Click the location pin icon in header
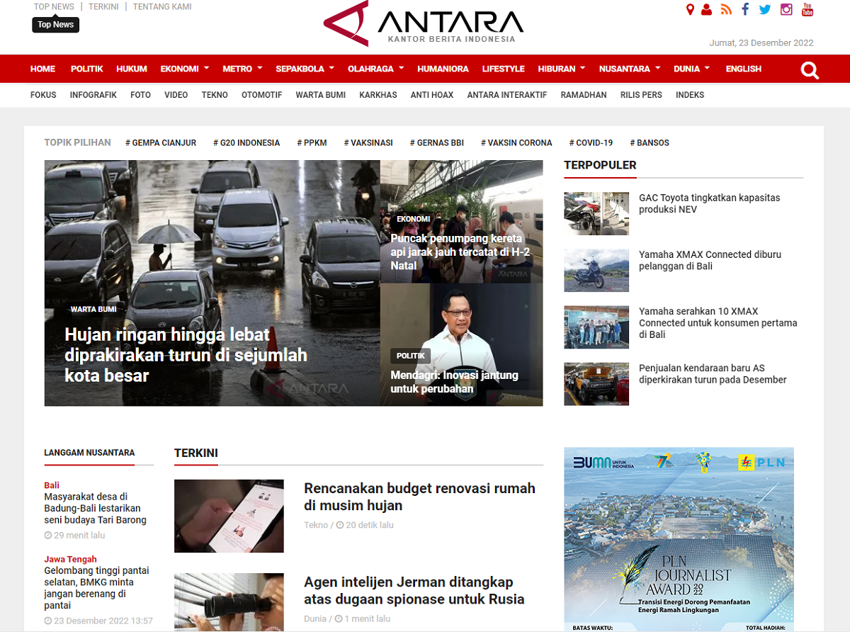 (x=690, y=9)
